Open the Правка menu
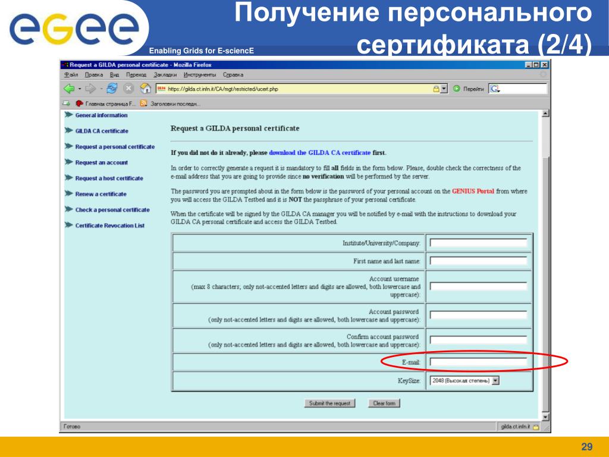The image size is (609, 457). [93, 74]
